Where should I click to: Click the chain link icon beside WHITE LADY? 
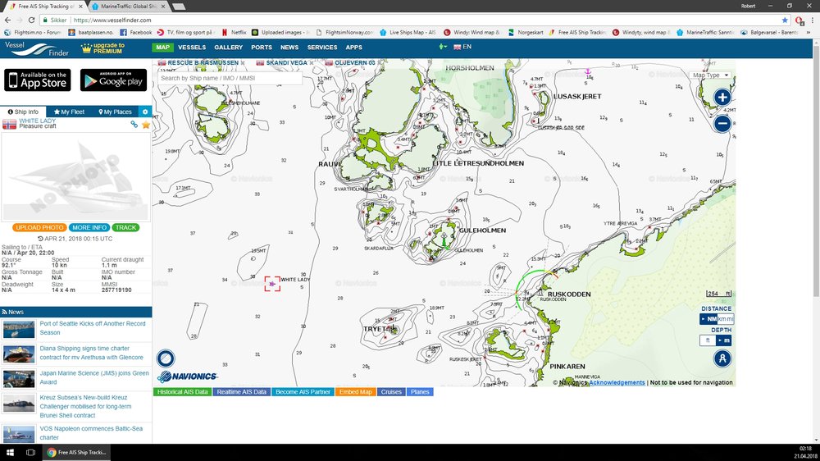click(134, 125)
